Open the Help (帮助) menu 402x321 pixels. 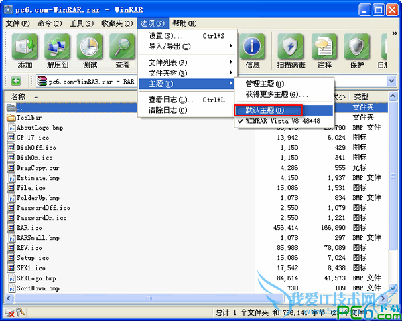pos(184,23)
